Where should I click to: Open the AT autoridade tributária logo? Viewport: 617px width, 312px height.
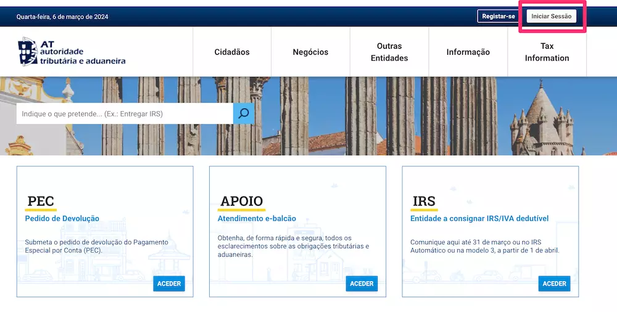72,52
